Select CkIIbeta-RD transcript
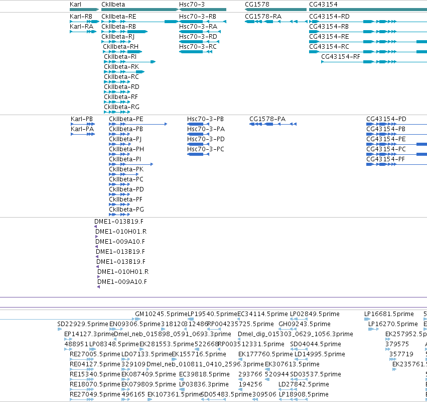427x402 pixels. [x=121, y=87]
